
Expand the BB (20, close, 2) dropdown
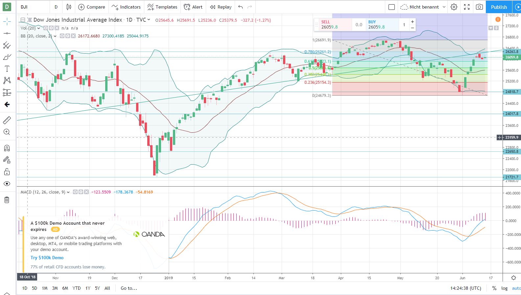[55, 36]
